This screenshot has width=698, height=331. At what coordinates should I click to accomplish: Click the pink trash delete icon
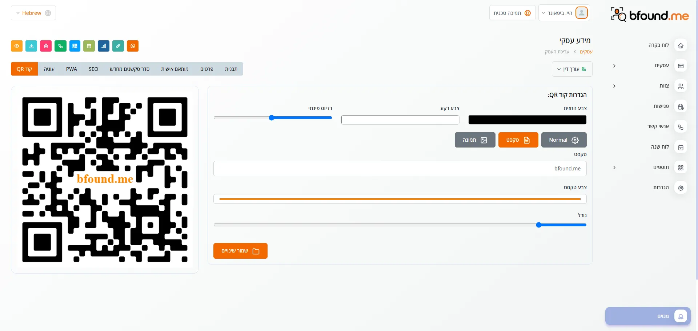click(46, 46)
